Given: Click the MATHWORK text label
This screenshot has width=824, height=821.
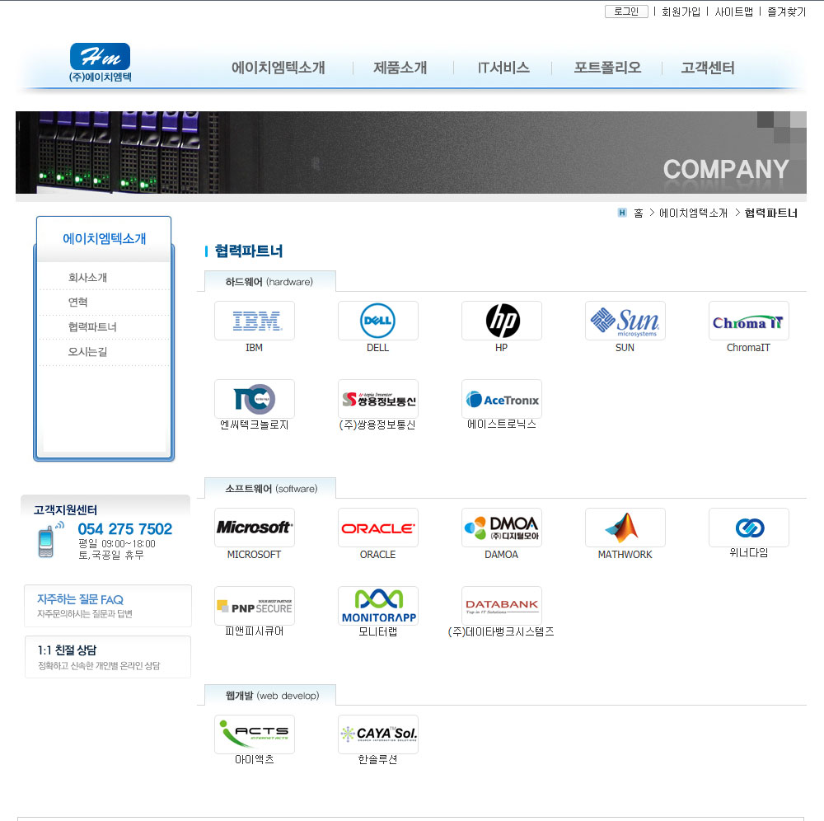Looking at the screenshot, I should click(x=625, y=555).
